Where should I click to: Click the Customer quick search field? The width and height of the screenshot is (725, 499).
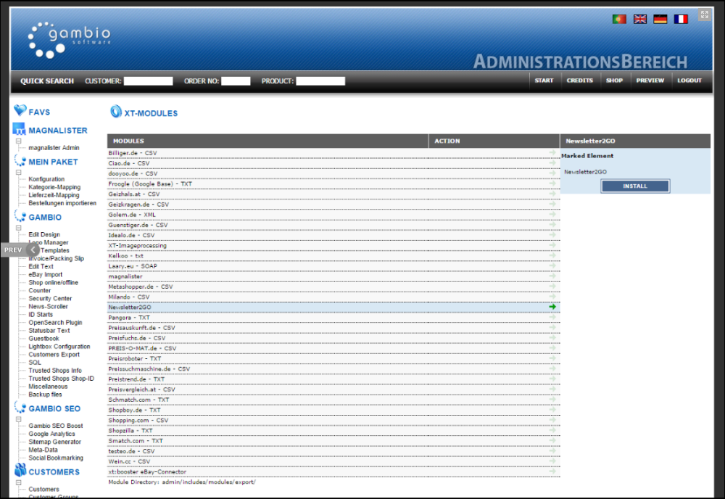tap(148, 81)
